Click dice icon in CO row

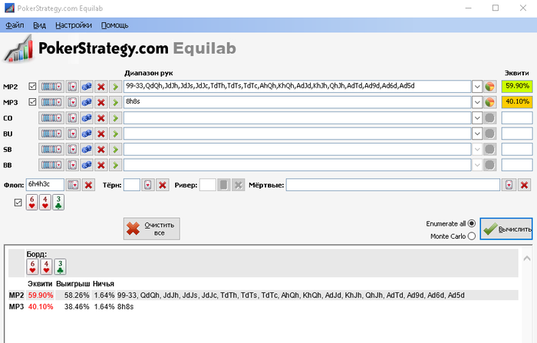tap(87, 118)
